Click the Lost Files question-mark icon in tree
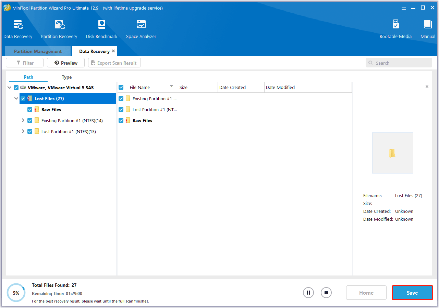This screenshot has width=439, height=308. click(30, 99)
